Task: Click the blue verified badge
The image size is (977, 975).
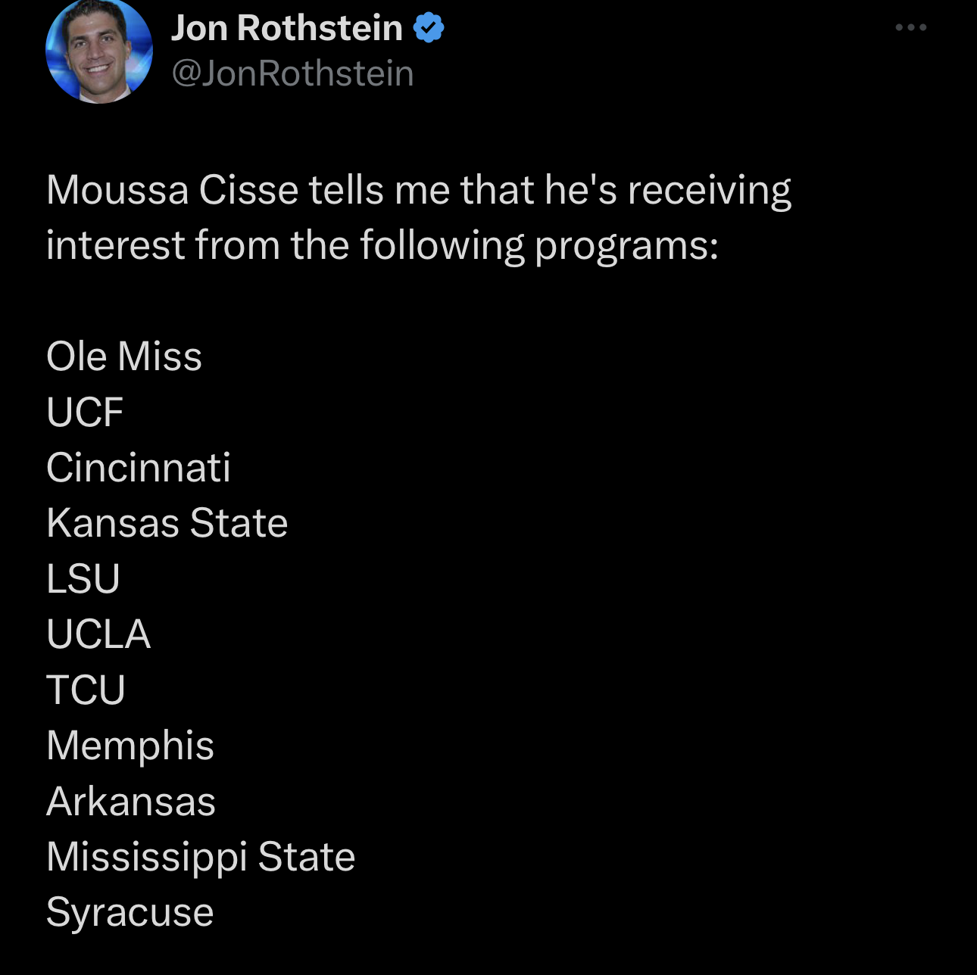Action: pyautogui.click(x=429, y=29)
